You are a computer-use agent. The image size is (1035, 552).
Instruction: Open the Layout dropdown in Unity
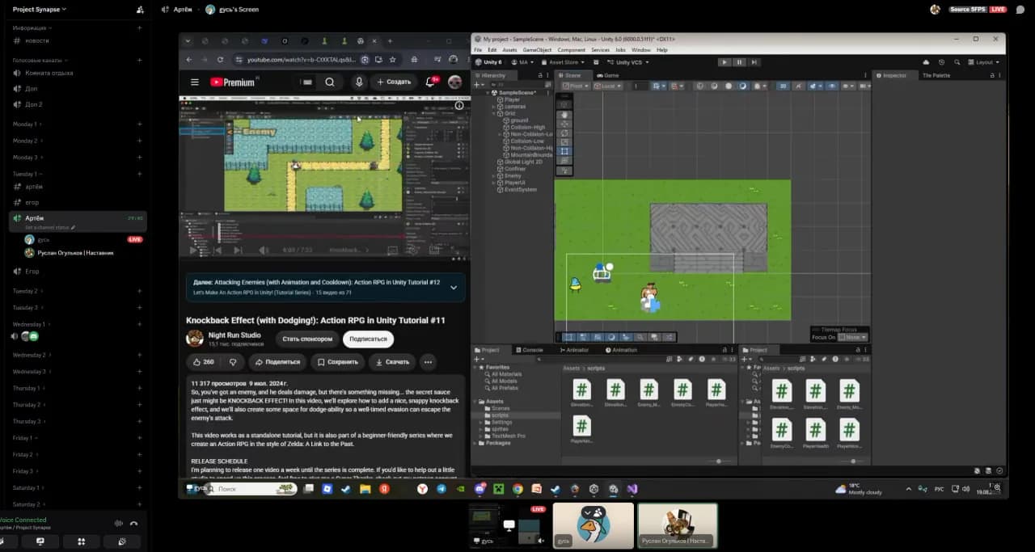point(983,62)
